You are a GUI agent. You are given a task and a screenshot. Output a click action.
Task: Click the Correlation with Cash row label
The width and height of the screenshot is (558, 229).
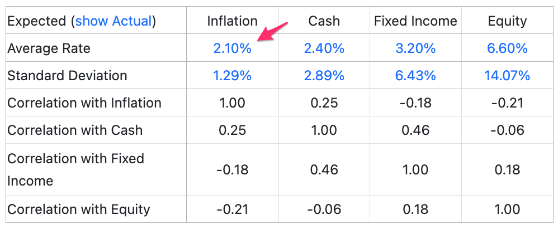click(x=75, y=130)
